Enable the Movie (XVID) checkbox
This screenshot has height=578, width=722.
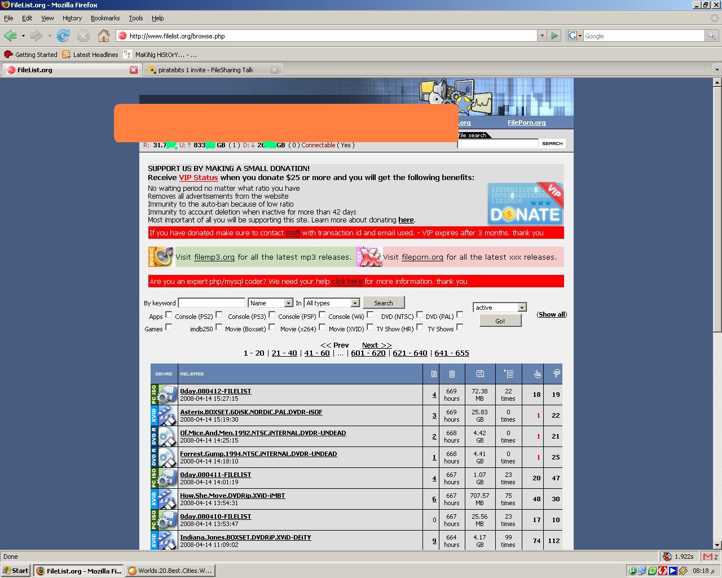tap(370, 327)
